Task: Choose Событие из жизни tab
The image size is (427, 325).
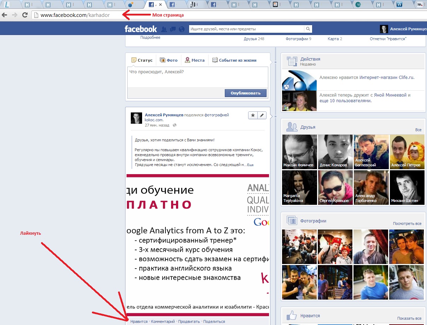Action: pos(234,60)
